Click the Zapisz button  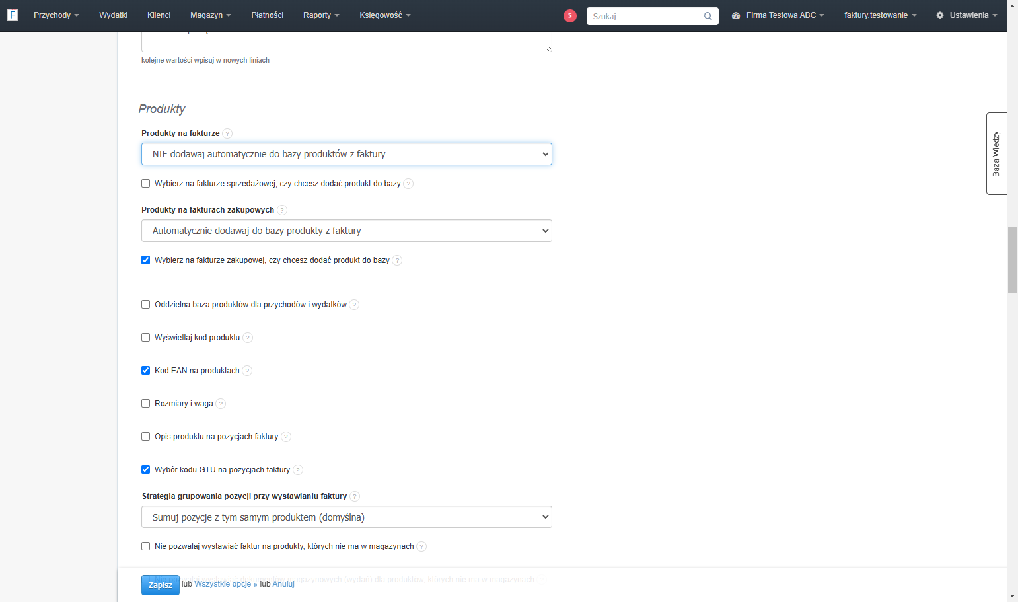click(x=161, y=585)
